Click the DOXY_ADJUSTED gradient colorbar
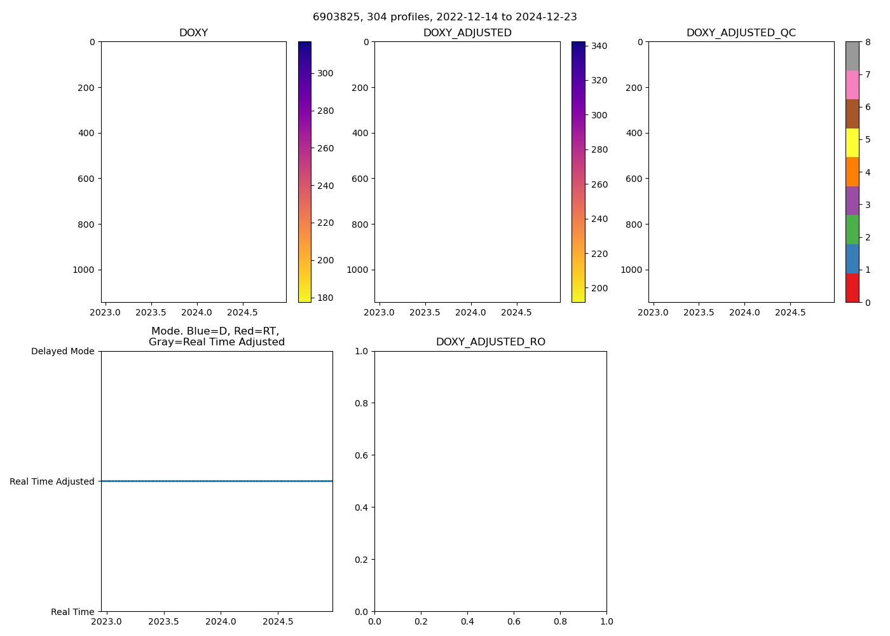 [578, 172]
